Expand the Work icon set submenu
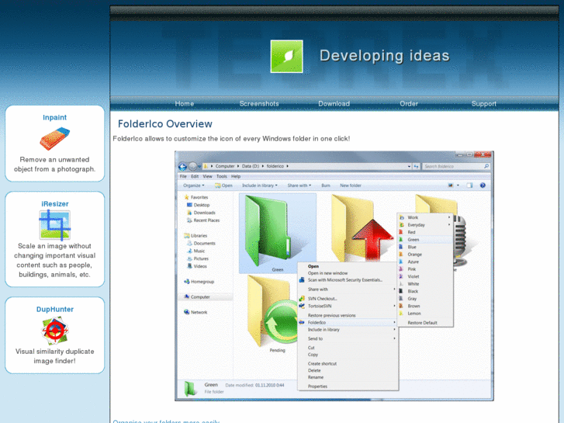The width and height of the screenshot is (564, 423). 424,217
